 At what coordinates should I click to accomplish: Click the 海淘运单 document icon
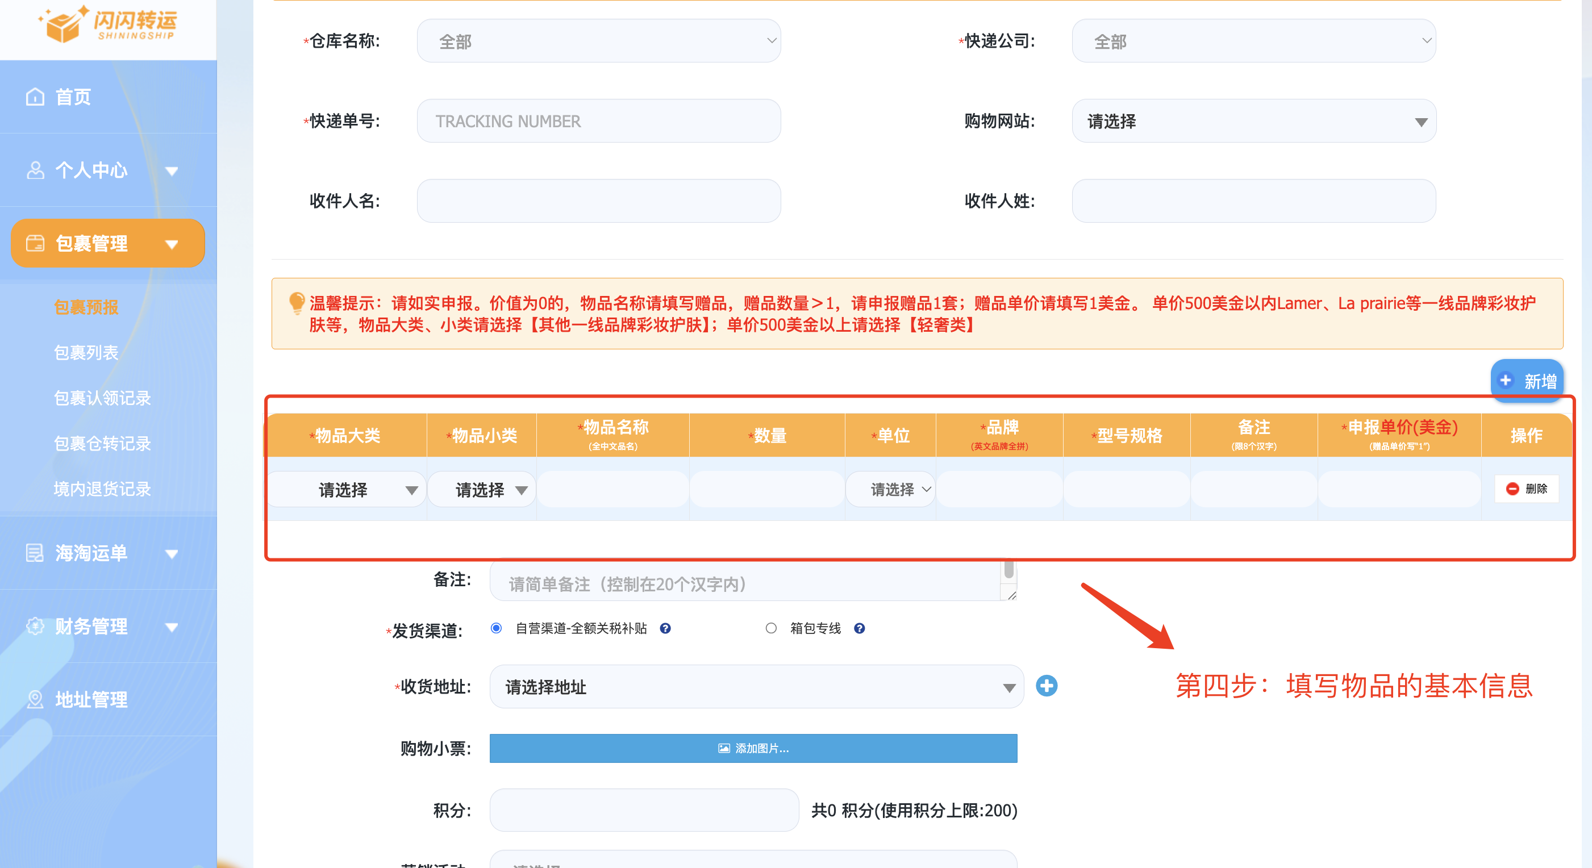tap(35, 553)
